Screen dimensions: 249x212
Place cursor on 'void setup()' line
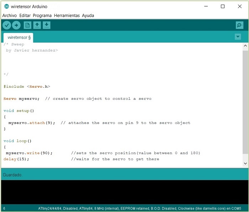point(19,111)
